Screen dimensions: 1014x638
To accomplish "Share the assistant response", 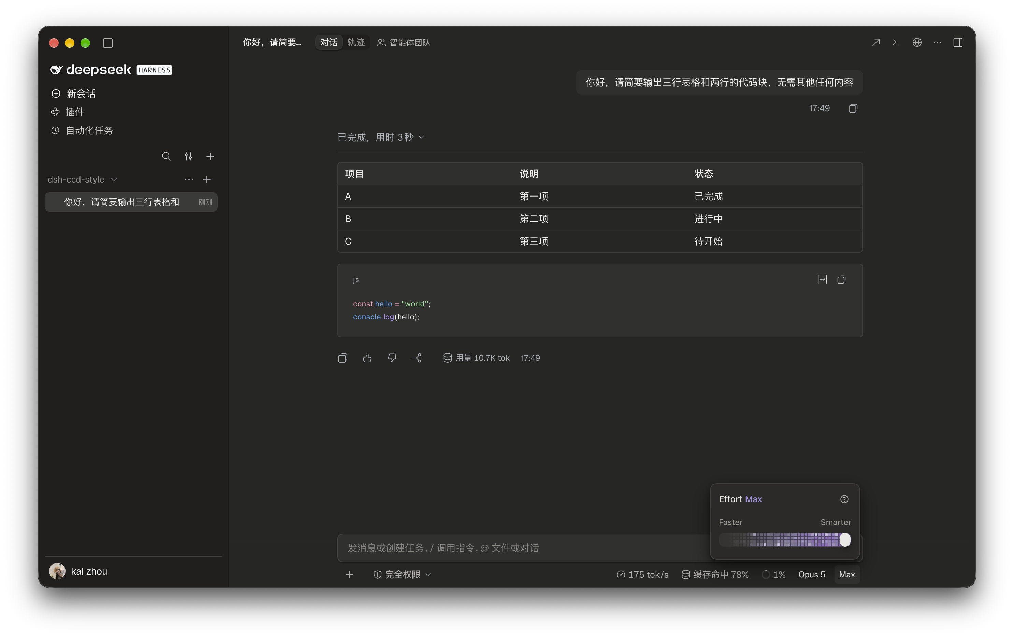I will [417, 358].
